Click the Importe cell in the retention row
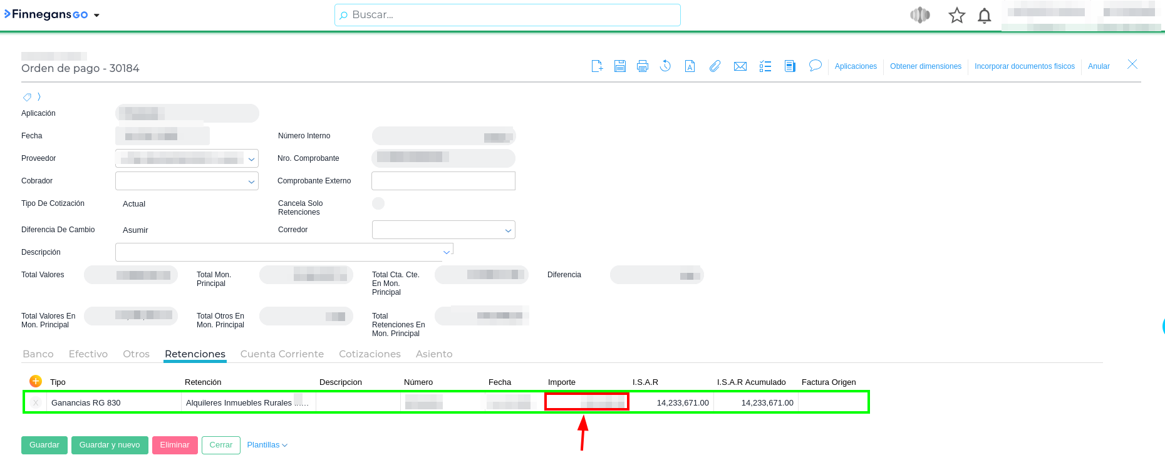1165x460 pixels. tap(587, 402)
